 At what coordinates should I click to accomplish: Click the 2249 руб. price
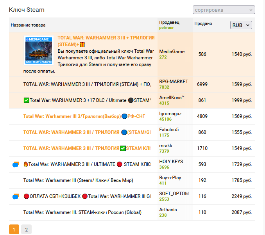click(x=242, y=196)
